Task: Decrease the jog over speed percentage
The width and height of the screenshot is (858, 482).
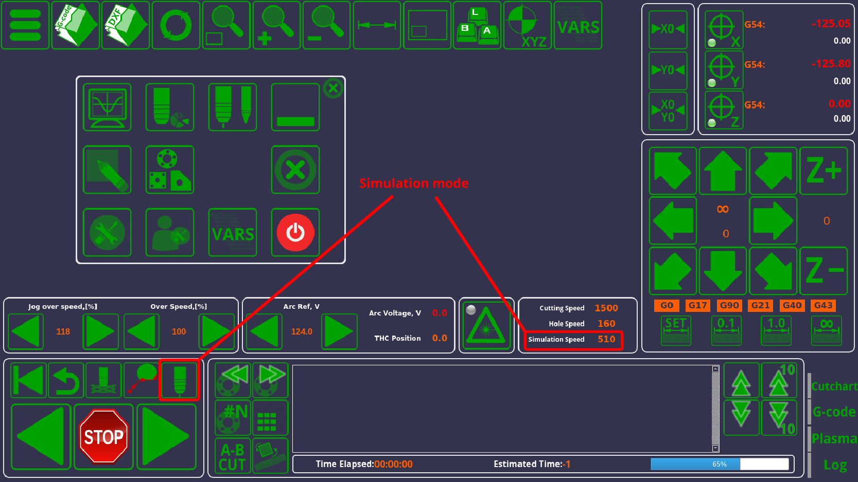Action: click(x=26, y=331)
